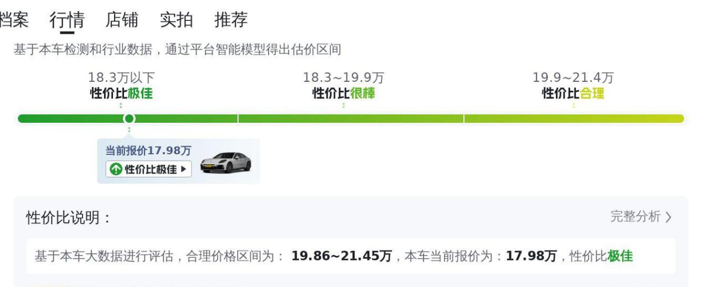Click the circular marker on the price bar

click(x=129, y=118)
